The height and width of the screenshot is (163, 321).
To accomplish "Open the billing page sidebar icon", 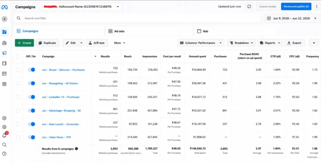I will (x=4, y=63).
